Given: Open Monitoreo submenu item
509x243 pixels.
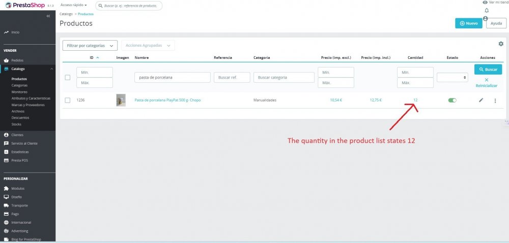Looking at the screenshot, I should [19, 92].
